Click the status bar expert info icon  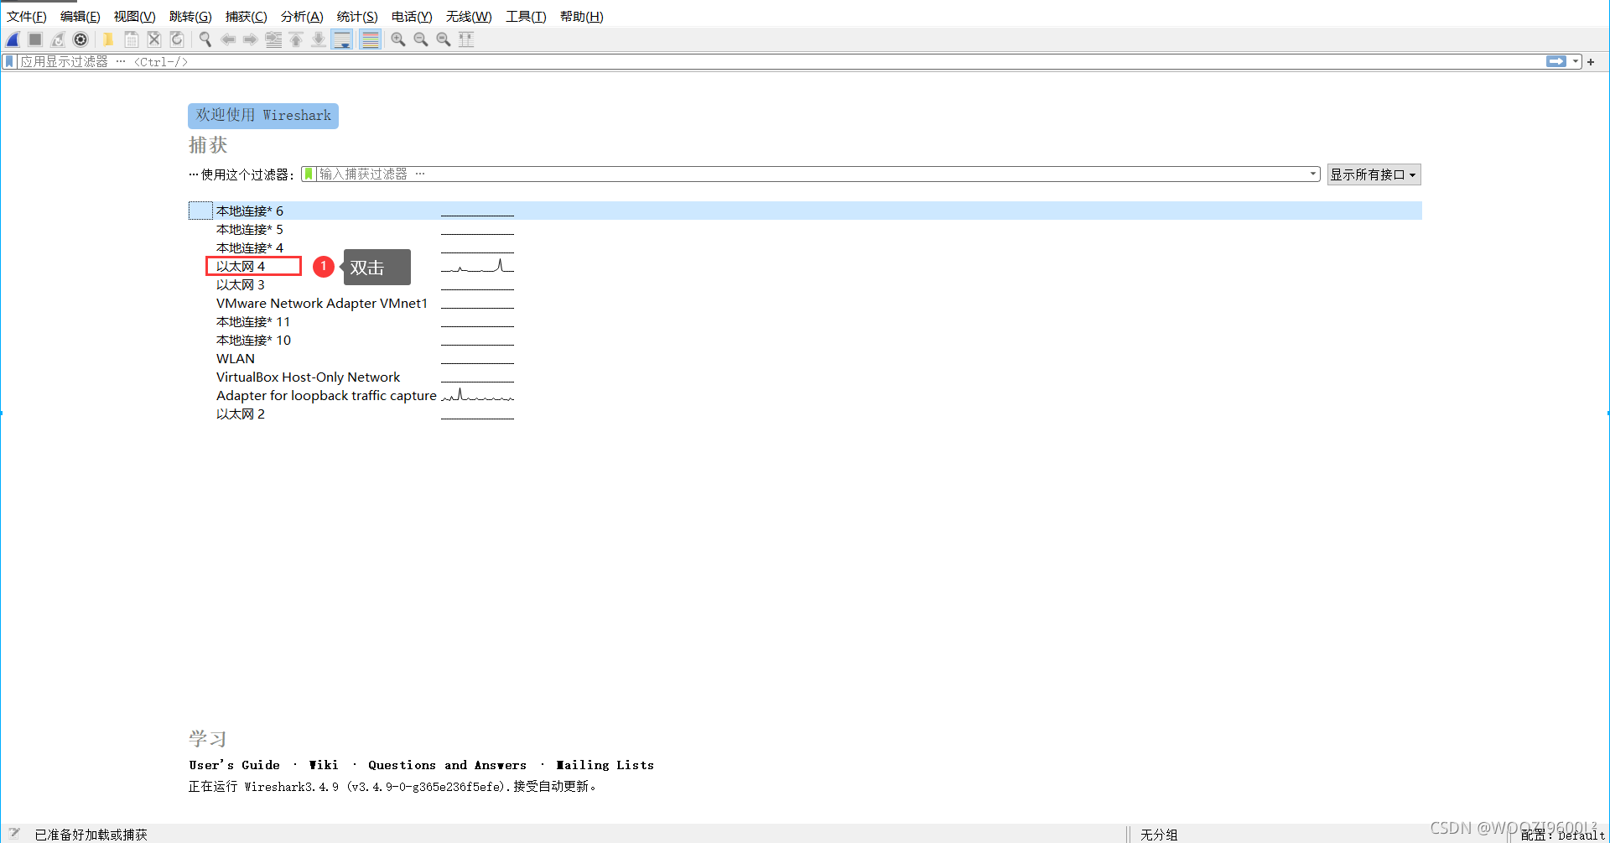[14, 834]
